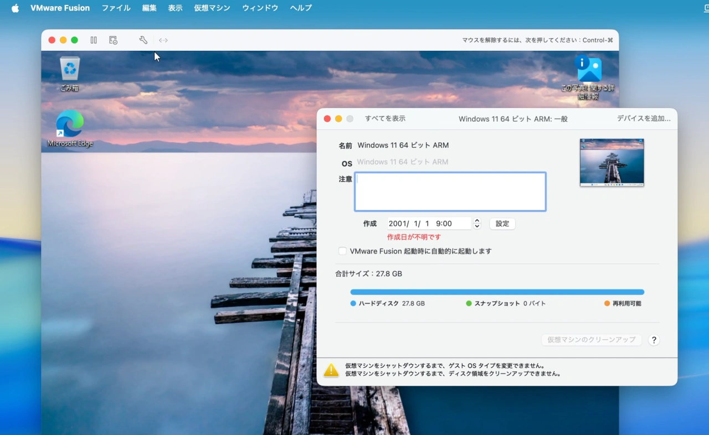The width and height of the screenshot is (709, 435).
Task: Click the VM screen thumbnail preview
Action: tap(612, 162)
